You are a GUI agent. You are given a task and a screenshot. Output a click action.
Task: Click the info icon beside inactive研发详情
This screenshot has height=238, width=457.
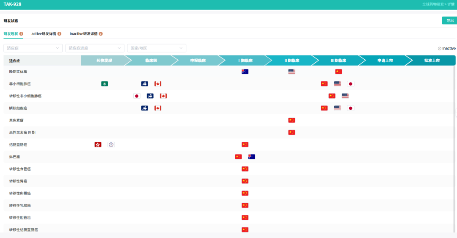point(101,34)
